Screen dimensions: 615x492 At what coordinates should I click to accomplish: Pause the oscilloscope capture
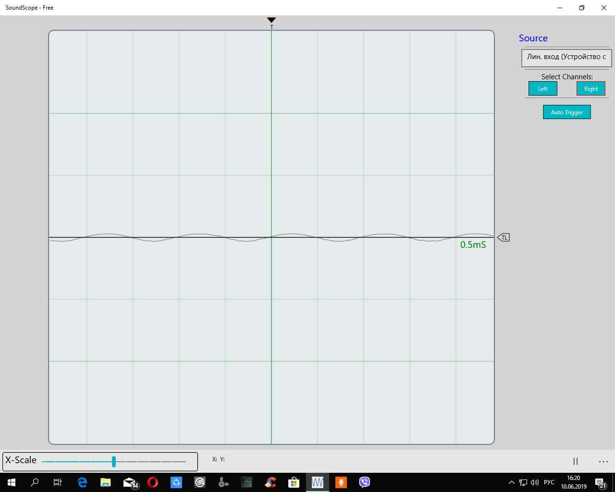pos(575,461)
